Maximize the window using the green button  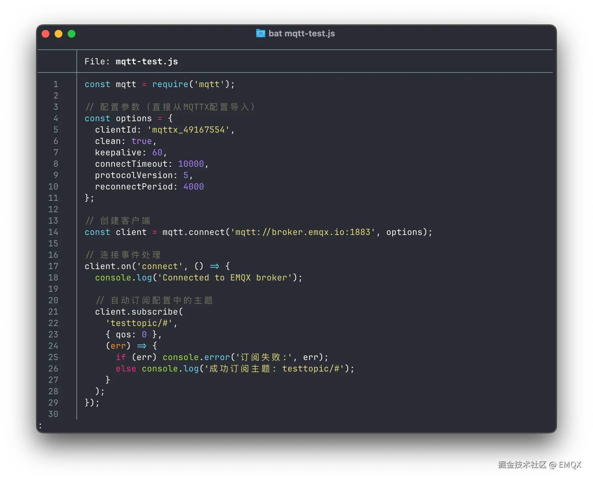pos(72,34)
